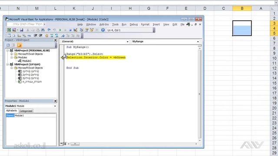The image size is (278, 156).
Task: Click the Break pause icon
Action: [x=65, y=30]
